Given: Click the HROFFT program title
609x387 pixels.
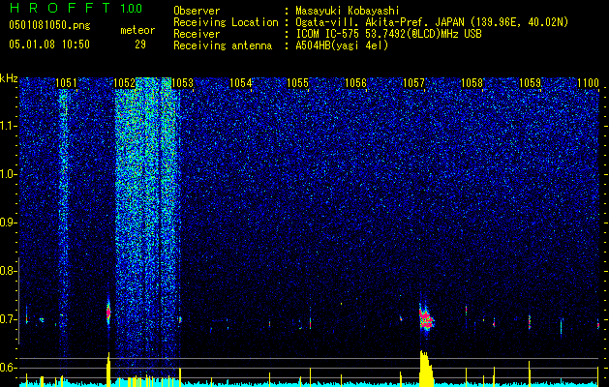Looking at the screenshot, I should 60,8.
